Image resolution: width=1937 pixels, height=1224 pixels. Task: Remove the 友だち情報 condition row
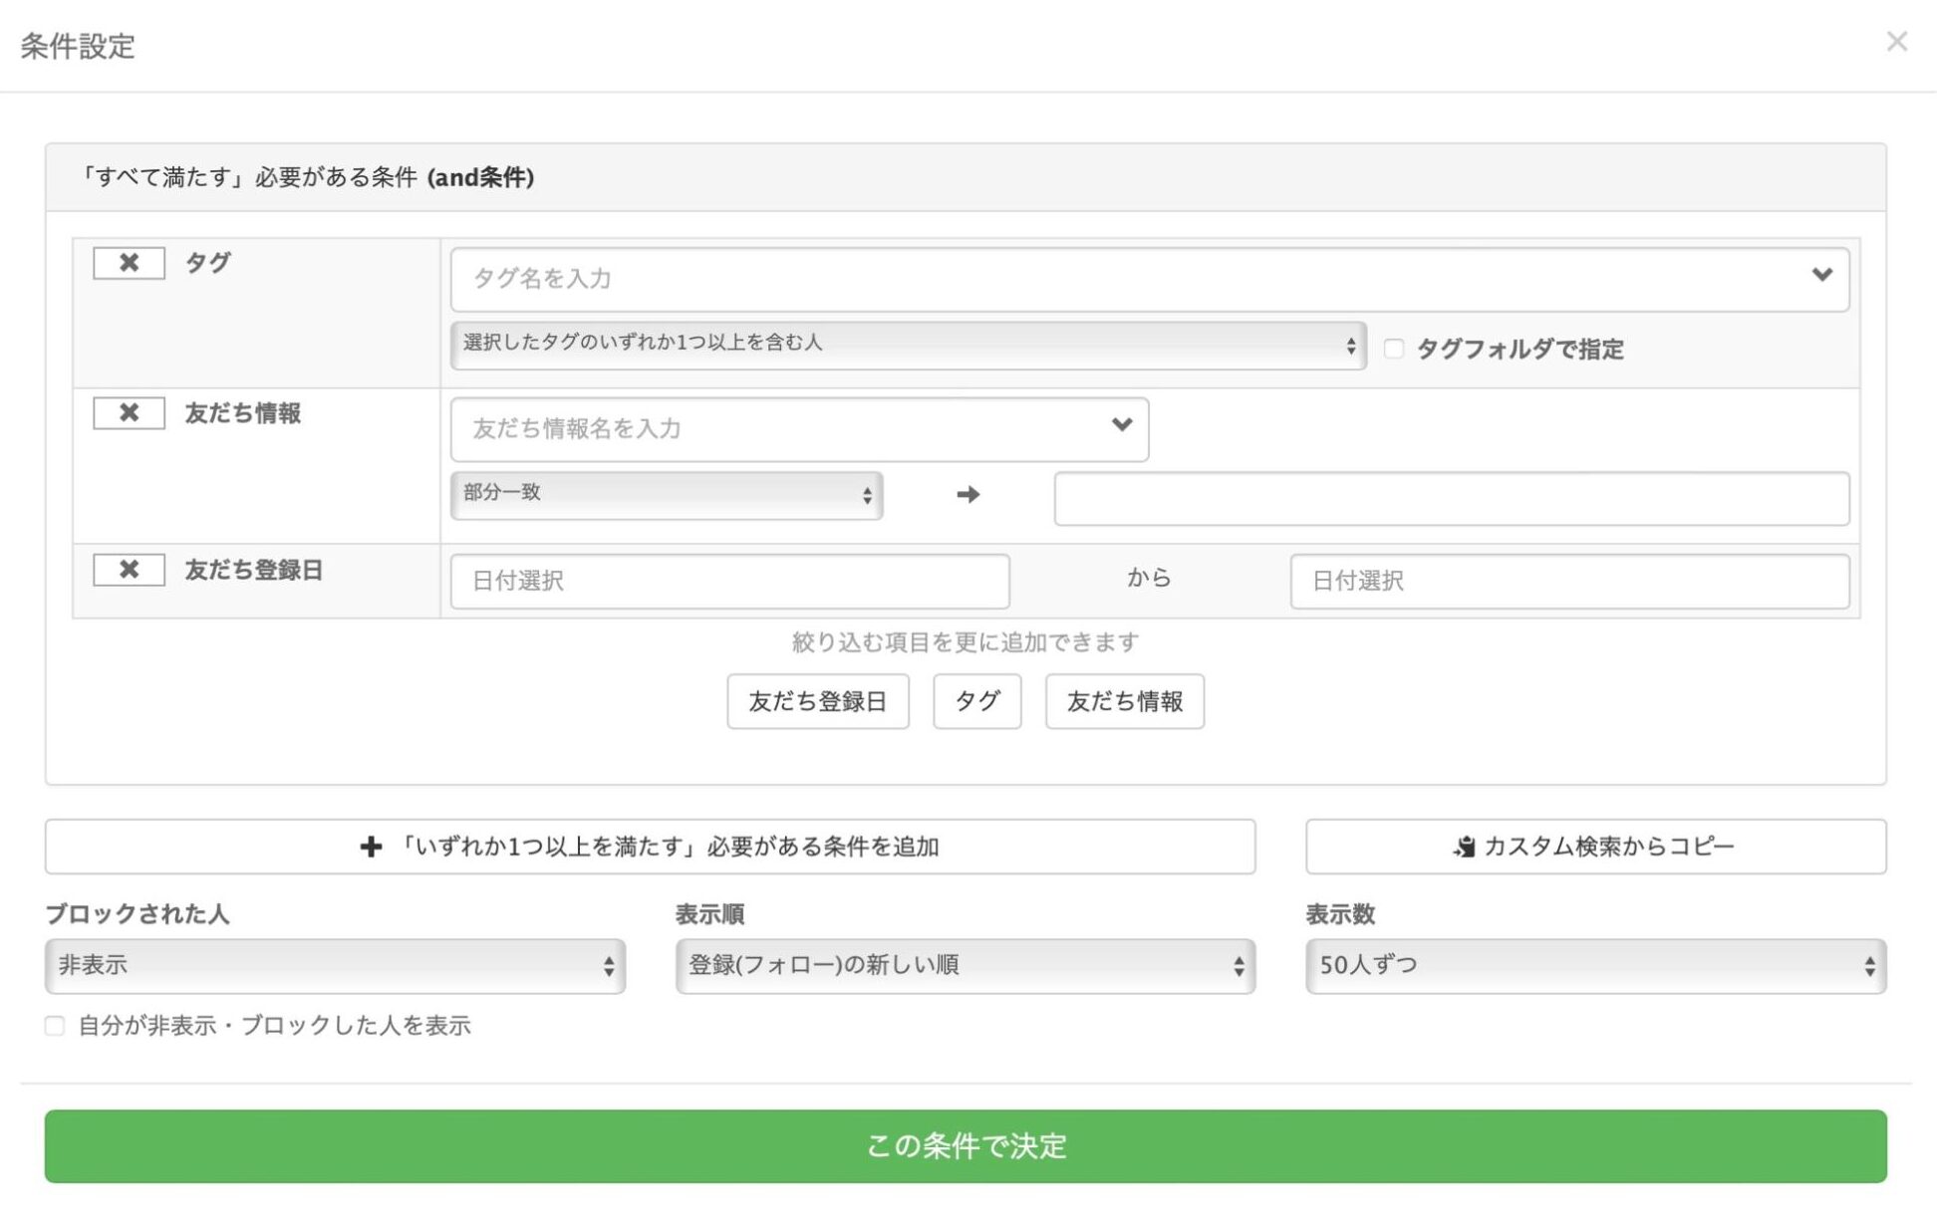pyautogui.click(x=128, y=413)
